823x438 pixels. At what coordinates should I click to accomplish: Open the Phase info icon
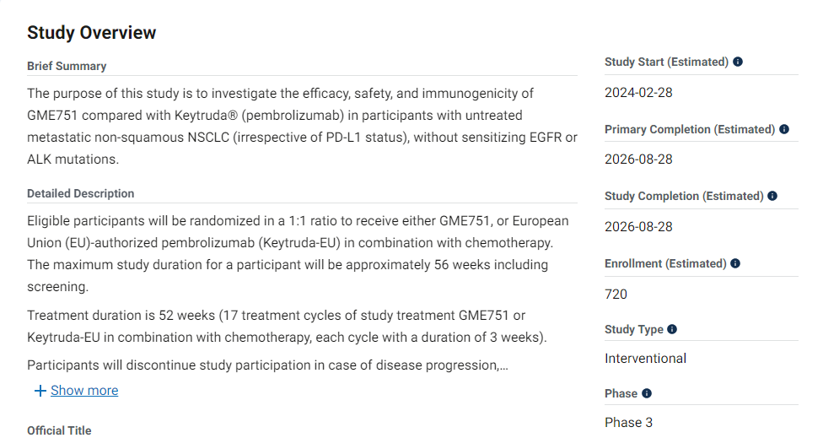coord(647,393)
